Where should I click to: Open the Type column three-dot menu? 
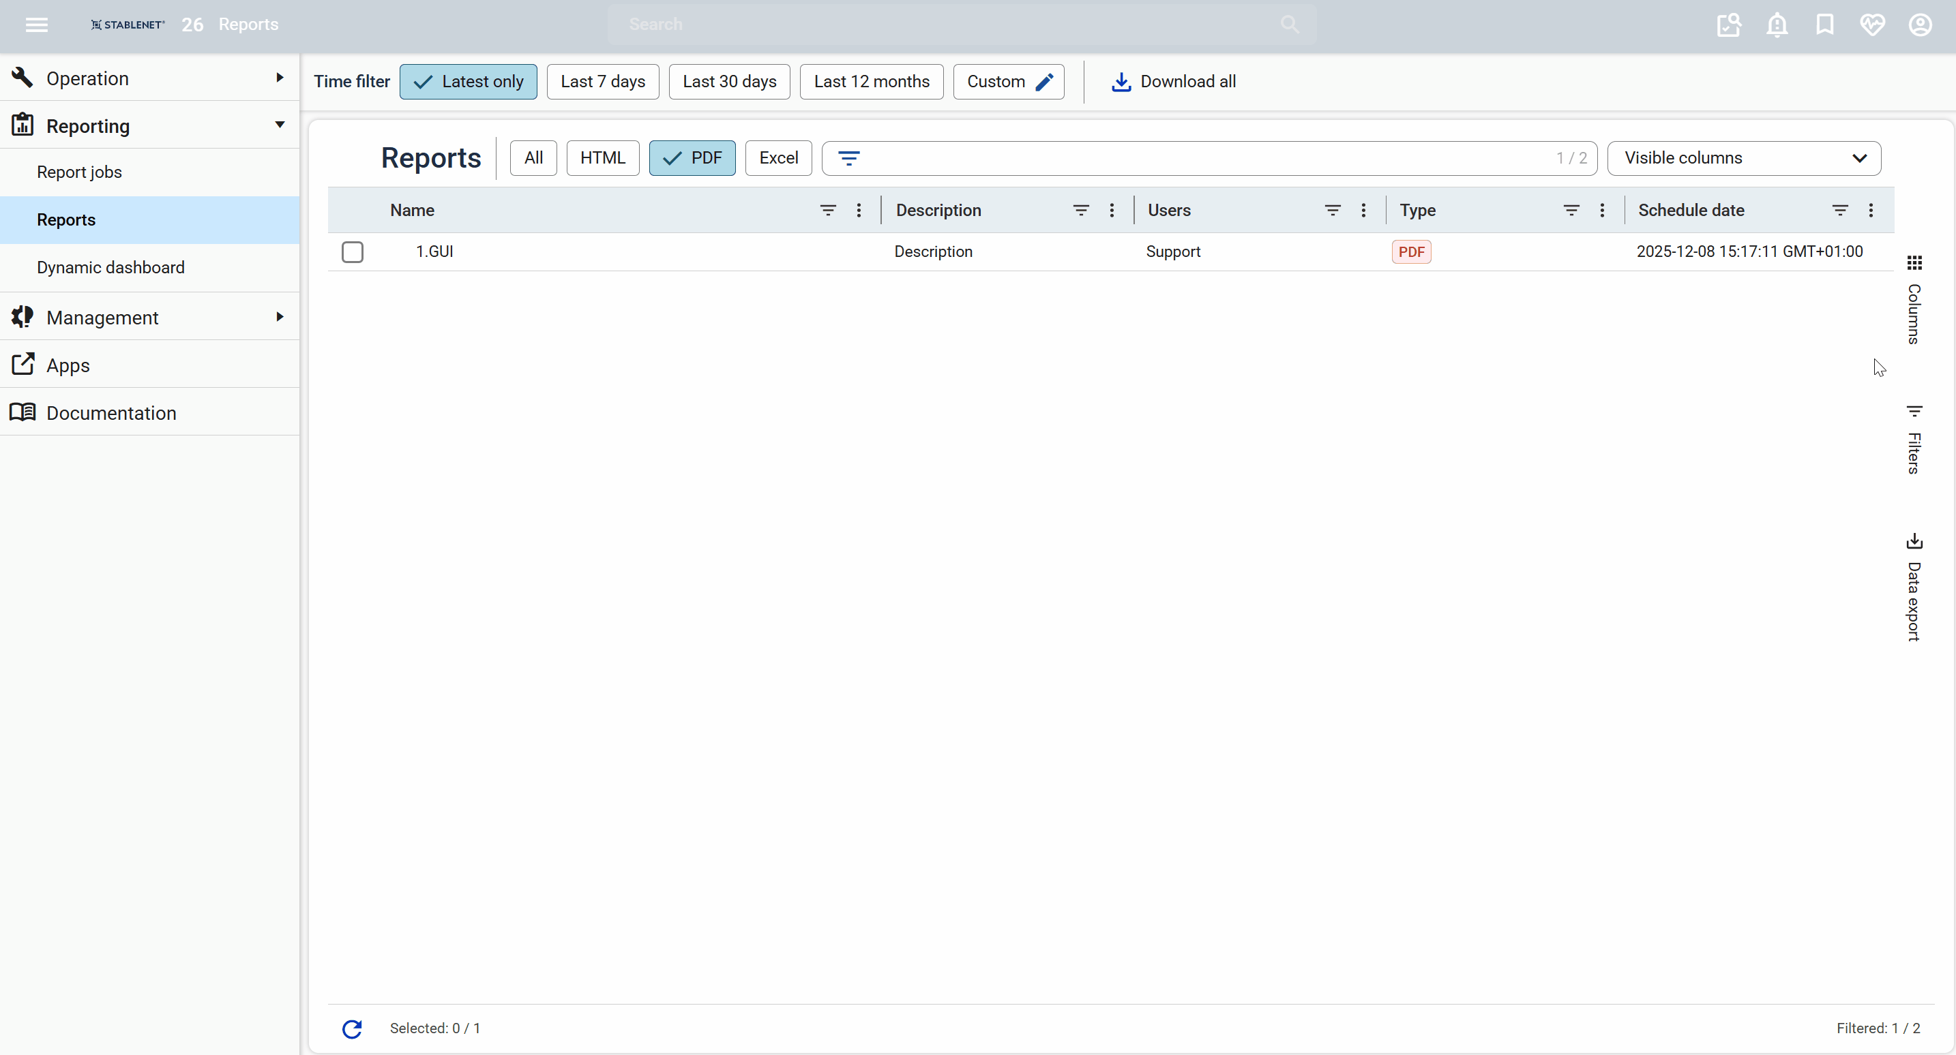coord(1601,210)
